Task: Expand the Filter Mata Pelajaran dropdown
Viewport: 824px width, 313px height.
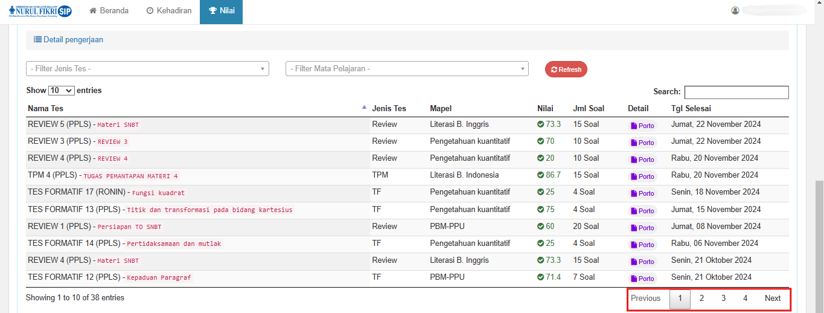Action: pos(407,69)
